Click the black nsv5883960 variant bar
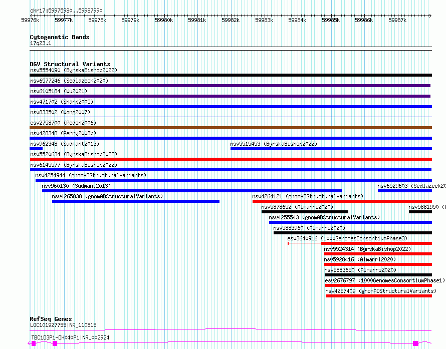446x349 pixels. click(x=353, y=233)
